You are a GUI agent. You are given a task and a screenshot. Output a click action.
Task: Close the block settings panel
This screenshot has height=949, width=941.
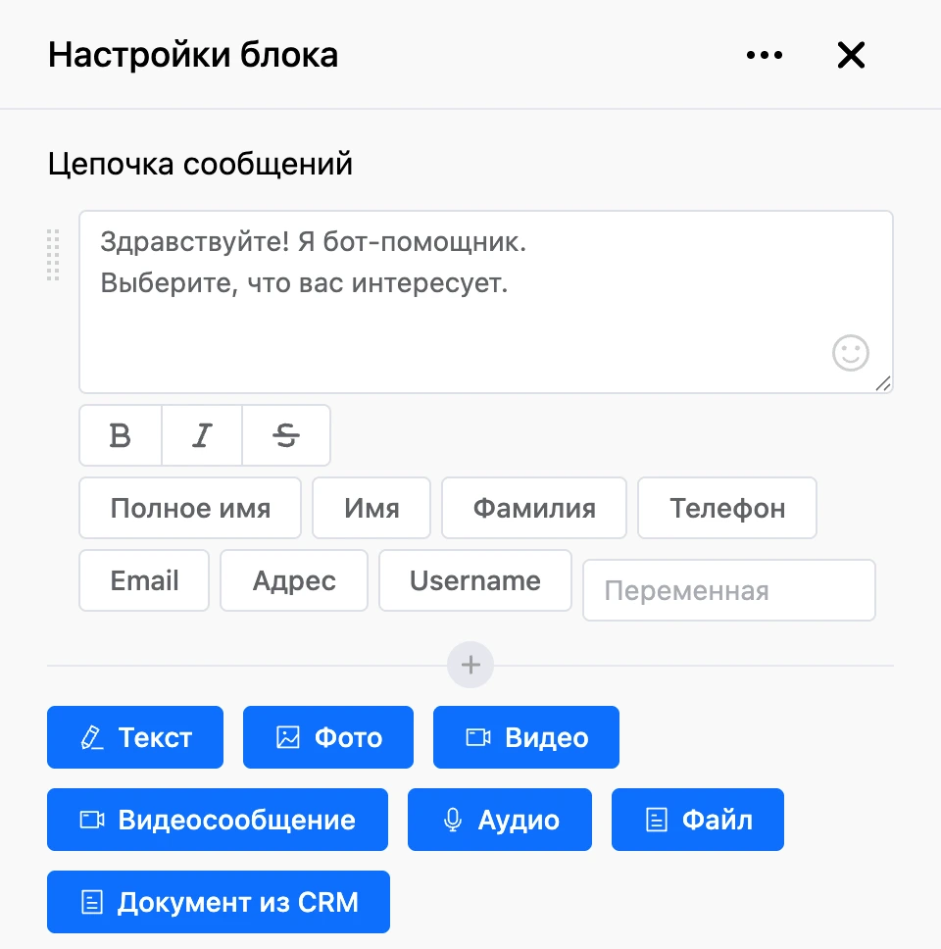tap(851, 55)
